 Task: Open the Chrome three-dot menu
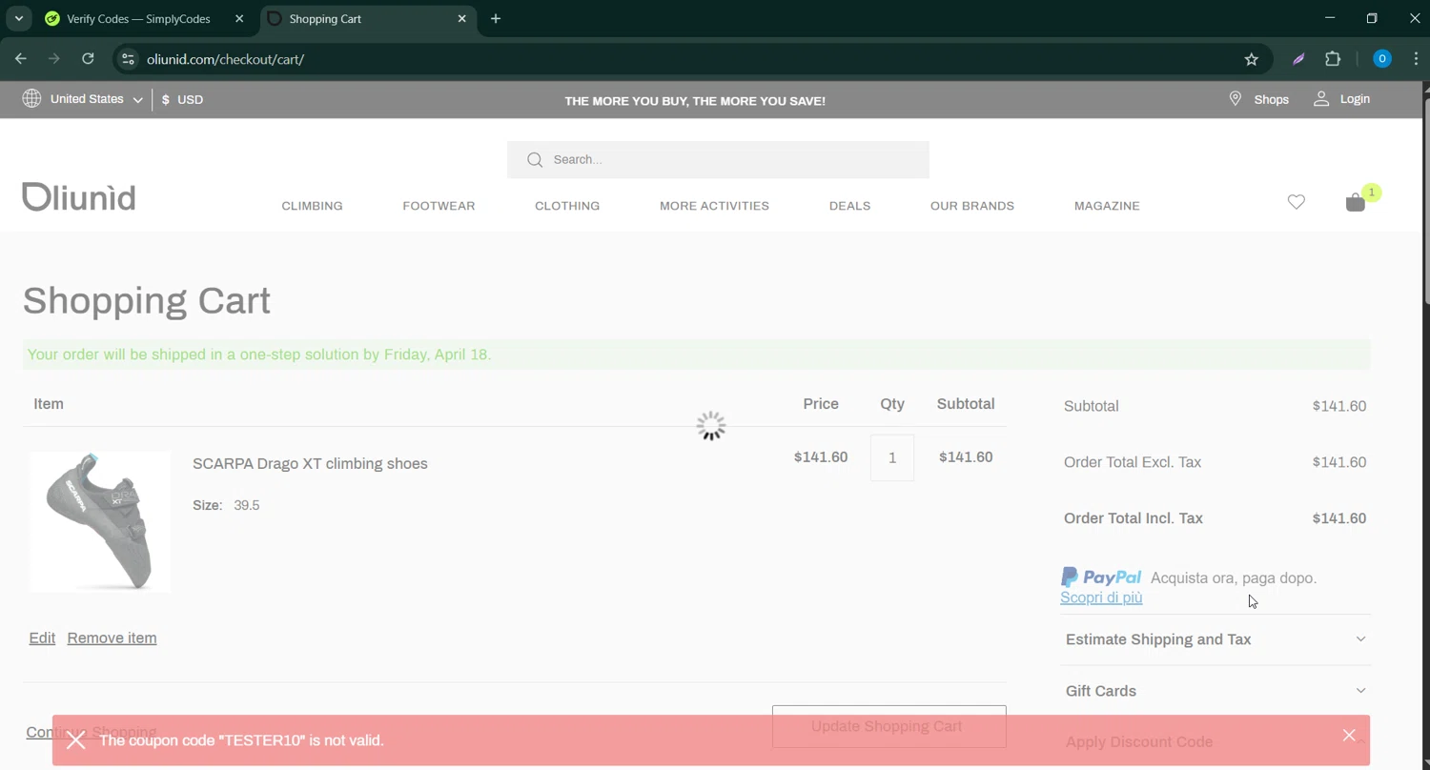coord(1416,59)
